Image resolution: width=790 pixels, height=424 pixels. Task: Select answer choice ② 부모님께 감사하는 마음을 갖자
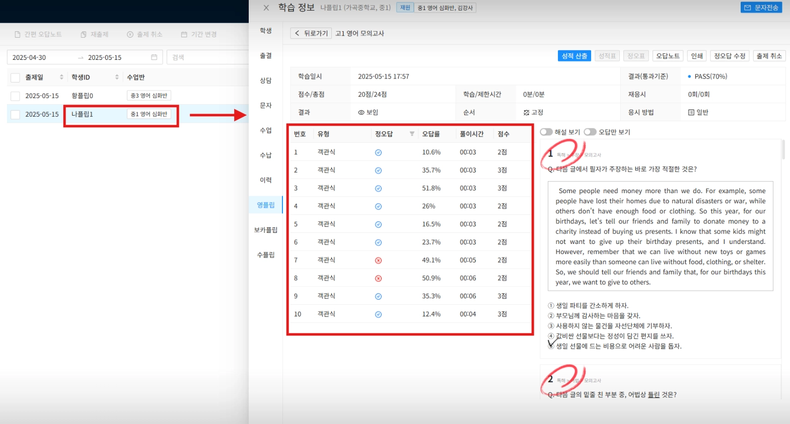tap(594, 316)
